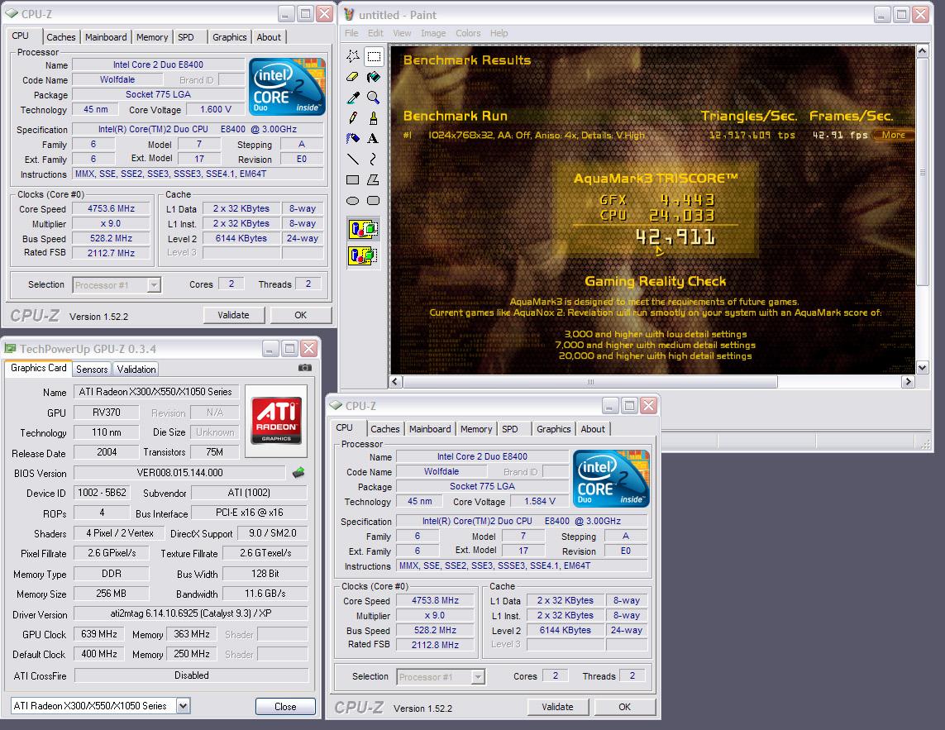Image resolution: width=945 pixels, height=730 pixels.
Task: Choose the Eraser tool in Paint
Action: pos(353,77)
